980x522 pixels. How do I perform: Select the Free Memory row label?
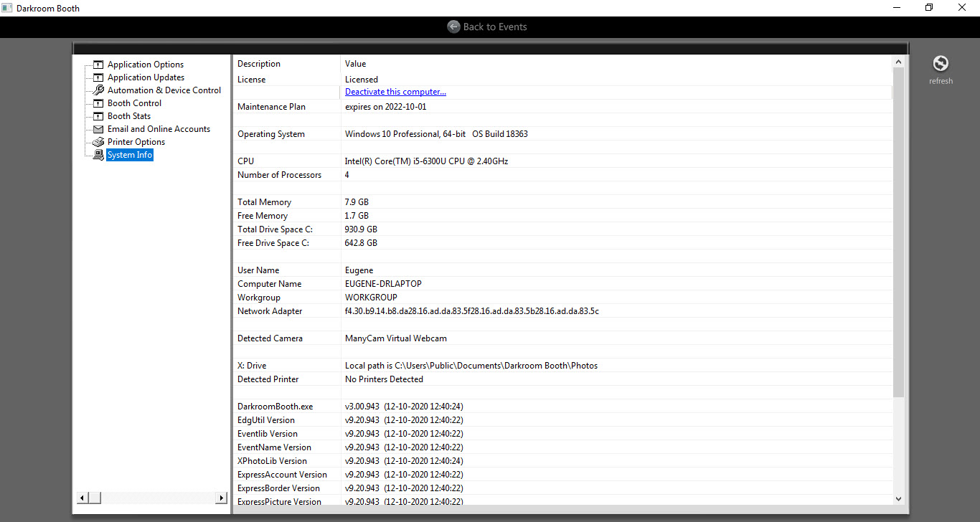pos(263,216)
